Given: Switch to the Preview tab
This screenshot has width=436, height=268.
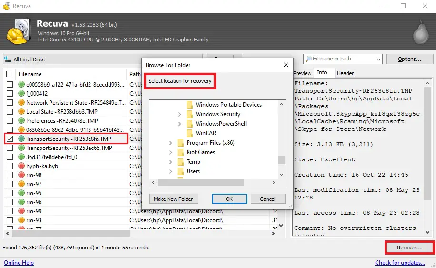Looking at the screenshot, I should 302,73.
